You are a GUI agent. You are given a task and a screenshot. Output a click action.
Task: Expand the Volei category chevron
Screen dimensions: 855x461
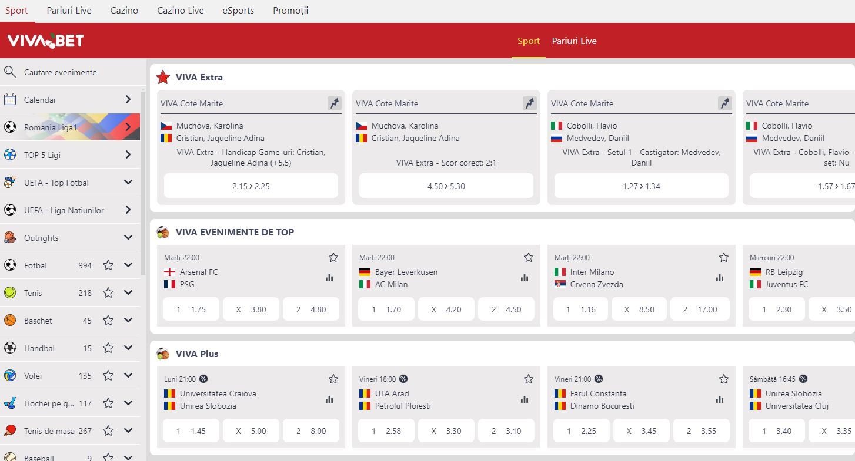(128, 376)
